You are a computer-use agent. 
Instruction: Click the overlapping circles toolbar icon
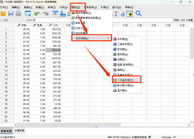tap(122, 14)
